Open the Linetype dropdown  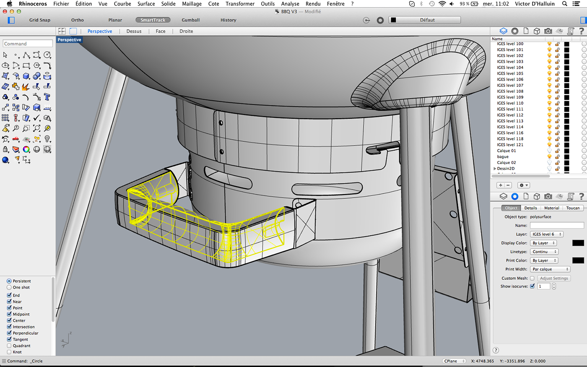tap(544, 252)
